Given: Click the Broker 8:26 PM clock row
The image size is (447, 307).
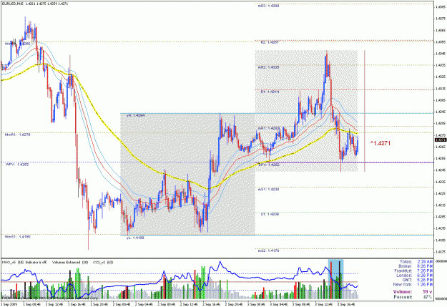Looking at the screenshot, I should pyautogui.click(x=416, y=266).
